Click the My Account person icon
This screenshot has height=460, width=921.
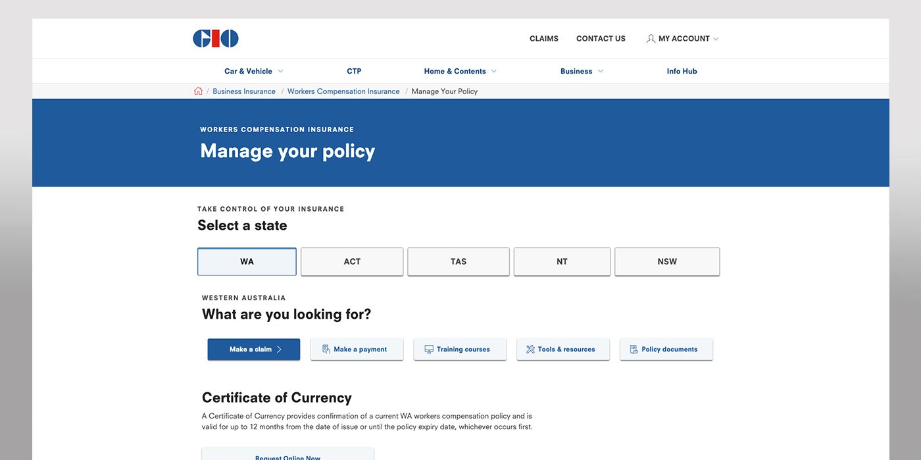coord(651,39)
